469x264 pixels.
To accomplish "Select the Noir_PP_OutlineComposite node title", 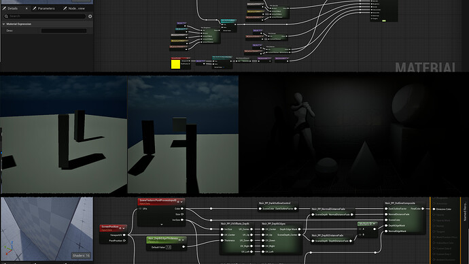I will 400,203.
